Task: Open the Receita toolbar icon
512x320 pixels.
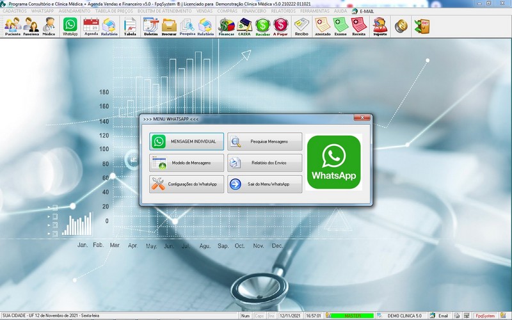Action: point(358,26)
